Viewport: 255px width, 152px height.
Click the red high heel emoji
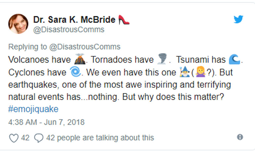[x=124, y=20]
